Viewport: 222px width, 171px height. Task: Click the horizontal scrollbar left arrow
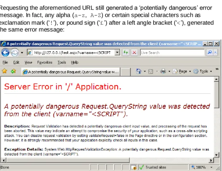[4, 160]
